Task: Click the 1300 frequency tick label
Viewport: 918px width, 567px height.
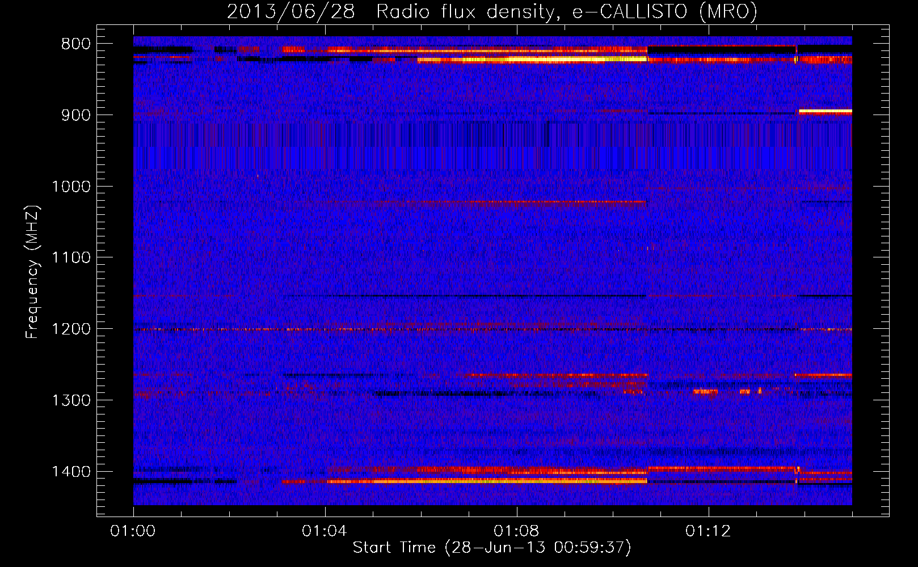Action: [71, 400]
